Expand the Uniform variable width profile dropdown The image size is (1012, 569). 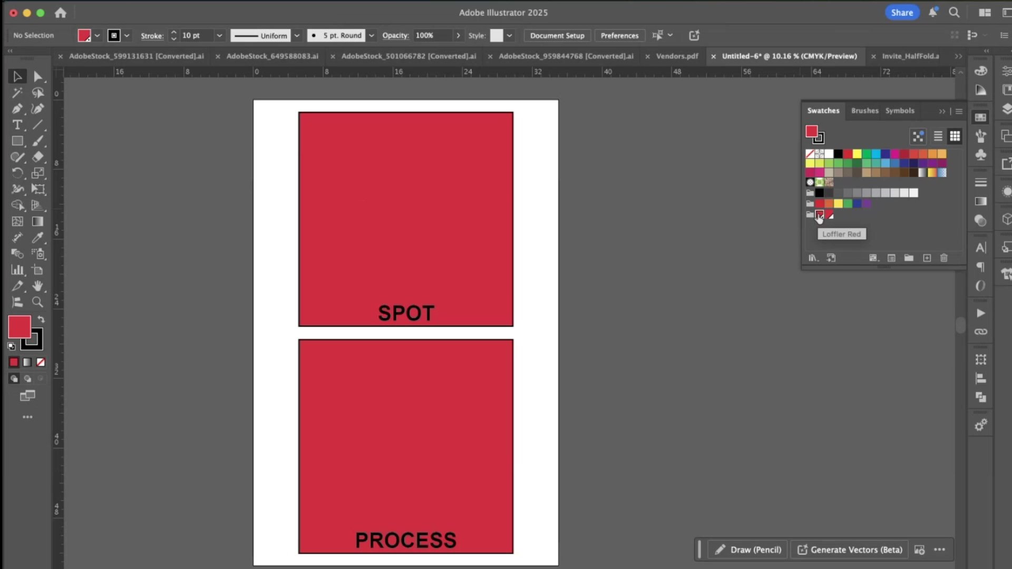pyautogui.click(x=297, y=35)
